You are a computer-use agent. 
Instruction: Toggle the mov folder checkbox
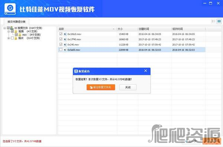tap(16, 35)
